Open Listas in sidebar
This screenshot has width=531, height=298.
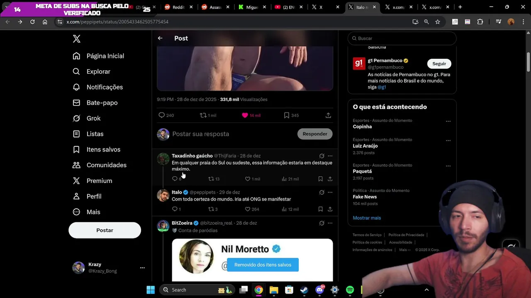(x=88, y=134)
